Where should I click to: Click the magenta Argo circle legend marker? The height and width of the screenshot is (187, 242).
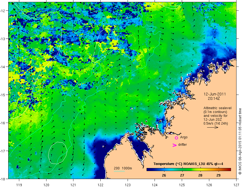[x=176, y=138]
